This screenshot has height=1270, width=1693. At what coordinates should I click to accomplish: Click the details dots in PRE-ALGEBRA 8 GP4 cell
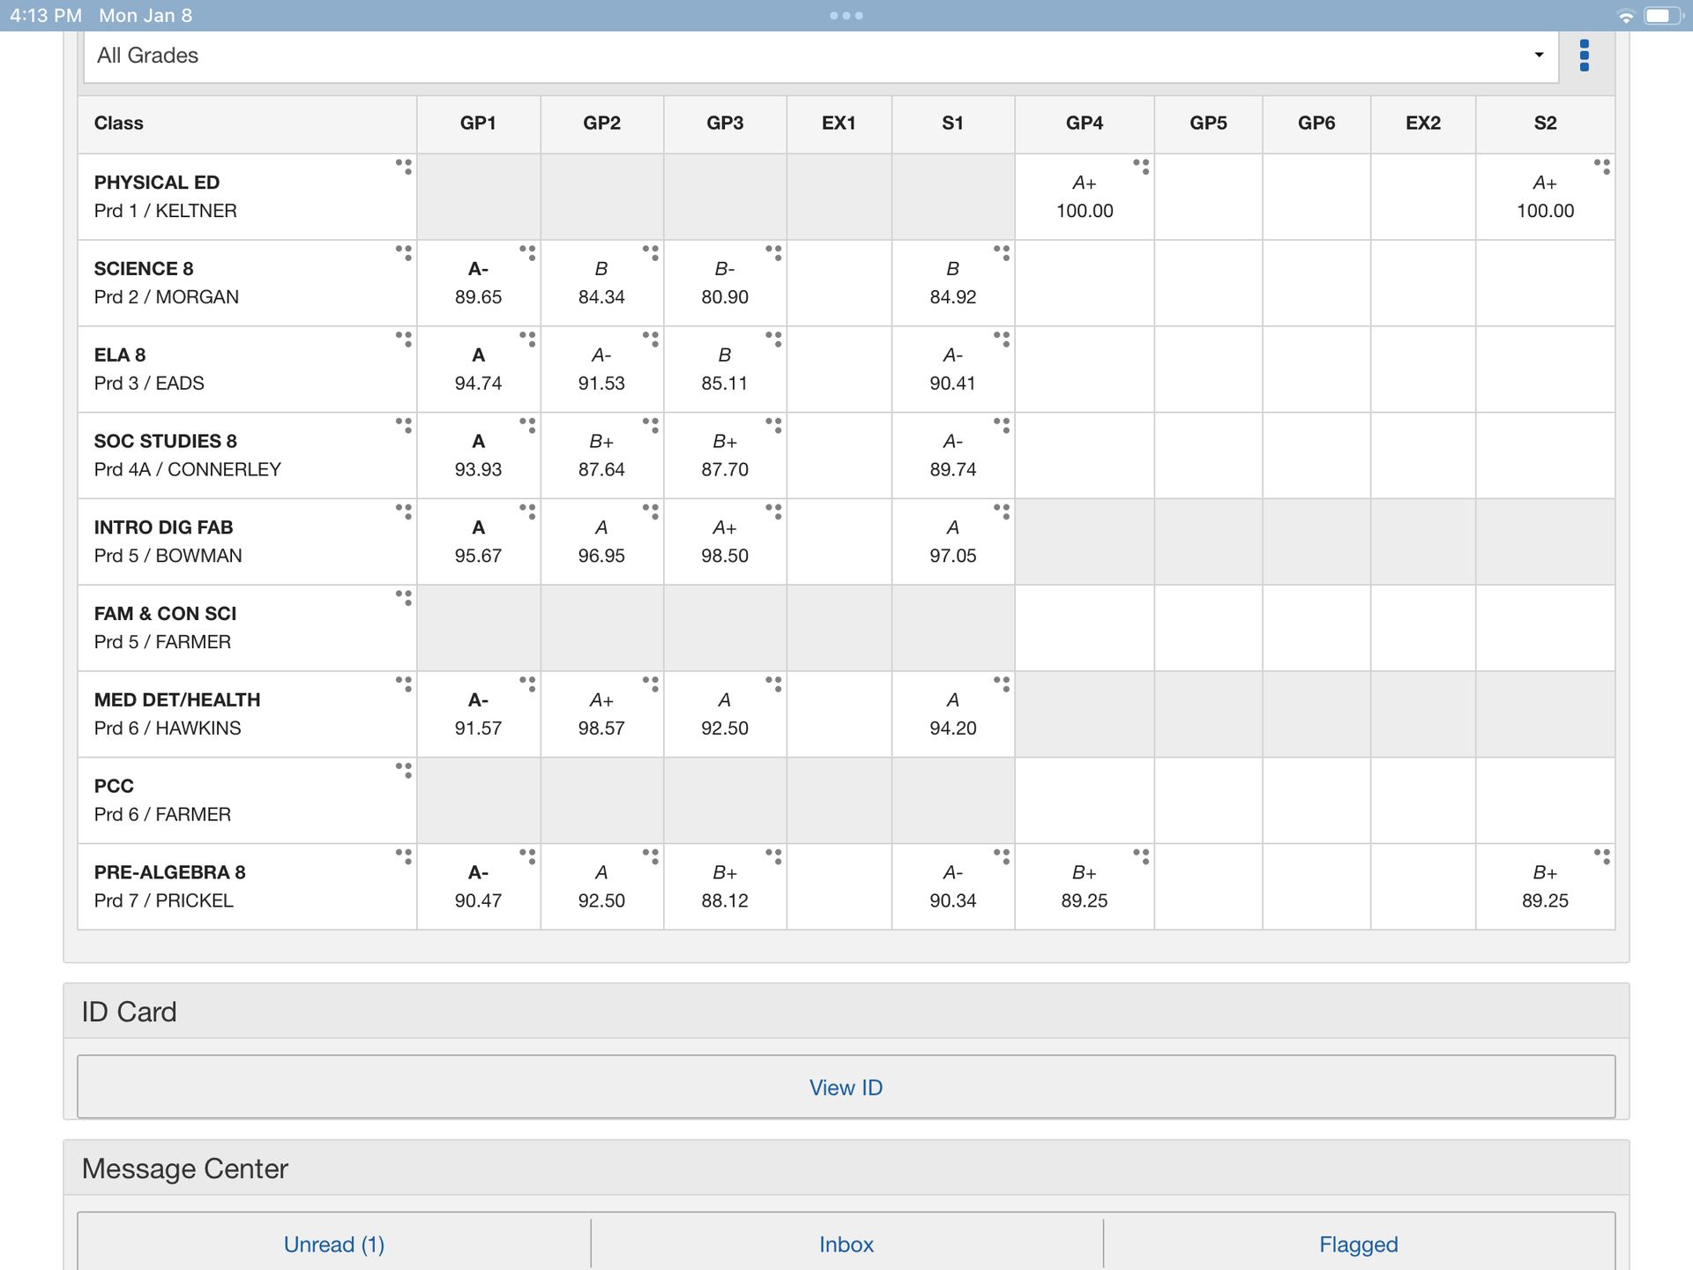click(1141, 855)
